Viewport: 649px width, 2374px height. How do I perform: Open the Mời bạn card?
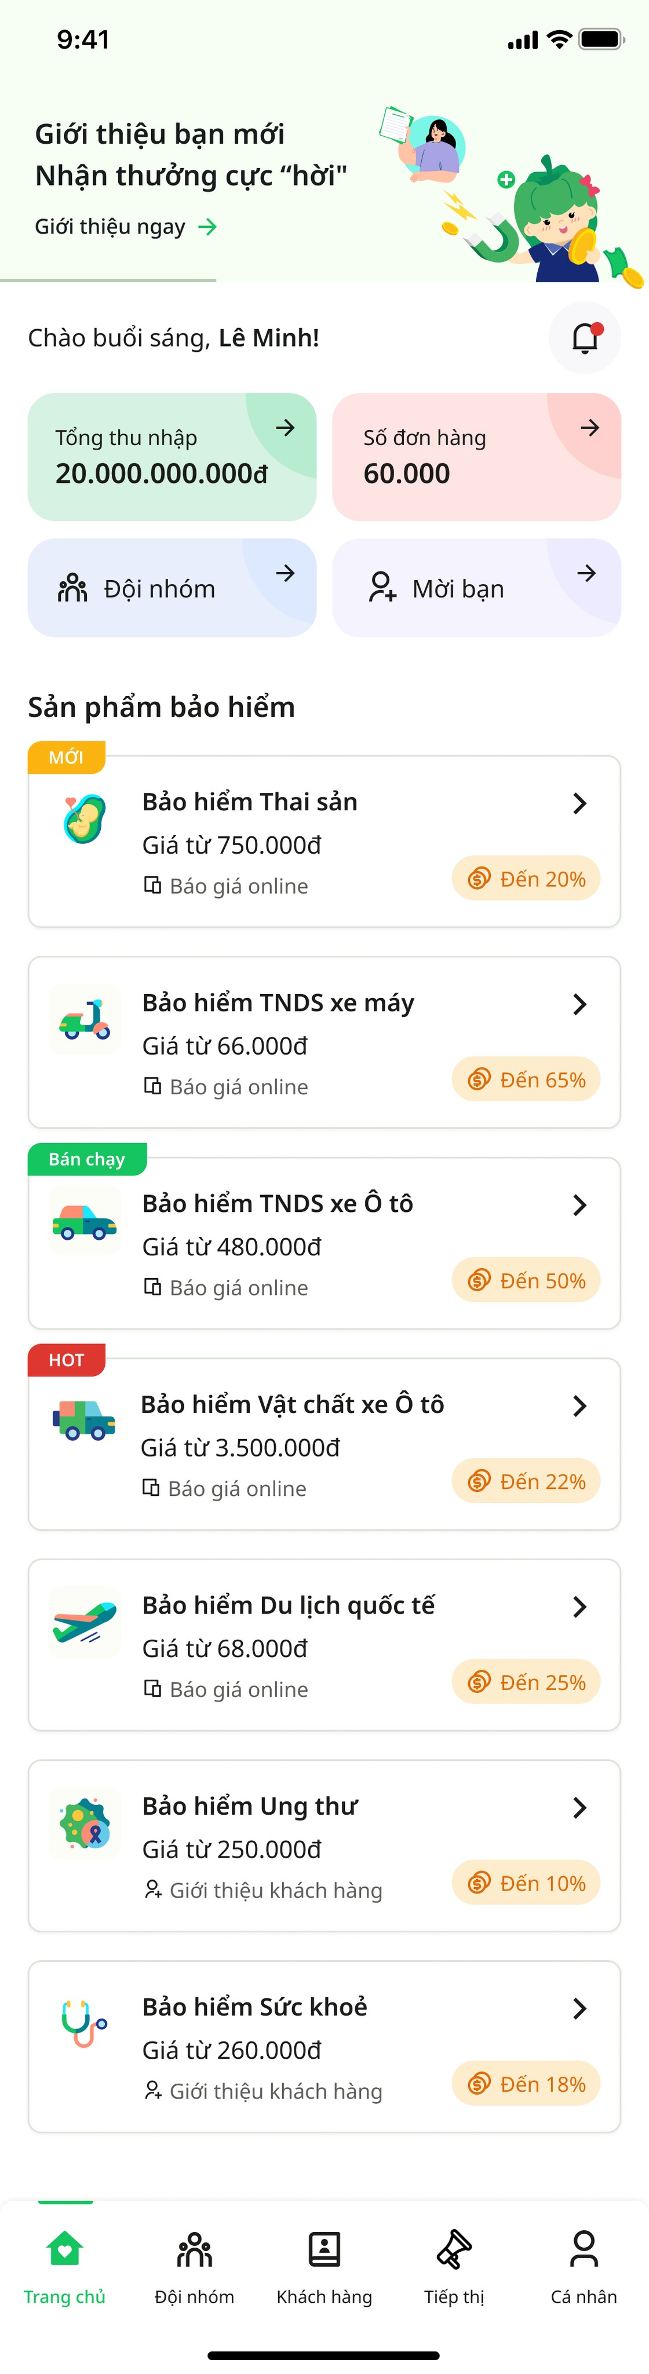(476, 588)
